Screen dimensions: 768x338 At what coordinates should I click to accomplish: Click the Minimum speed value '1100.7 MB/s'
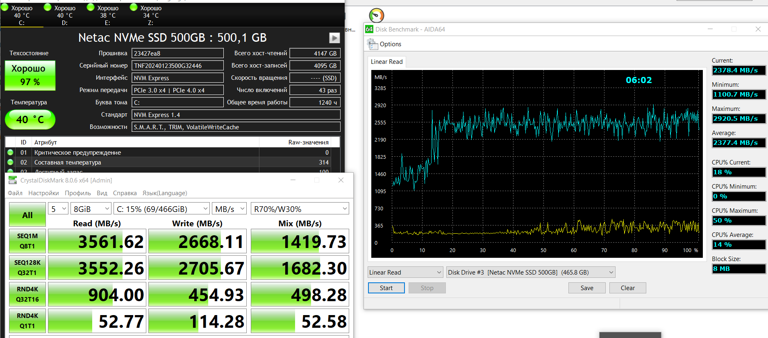(738, 95)
